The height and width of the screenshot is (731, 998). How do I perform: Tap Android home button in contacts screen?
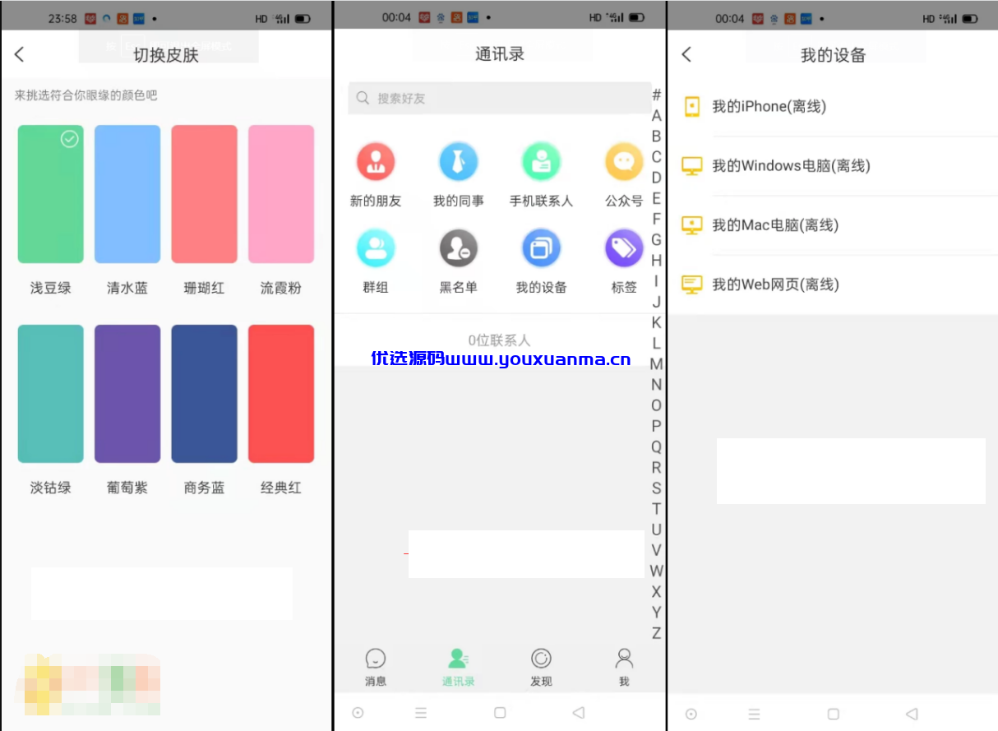[x=500, y=713]
